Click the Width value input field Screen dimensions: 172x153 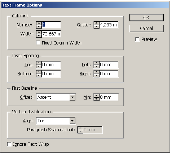pos(51,34)
